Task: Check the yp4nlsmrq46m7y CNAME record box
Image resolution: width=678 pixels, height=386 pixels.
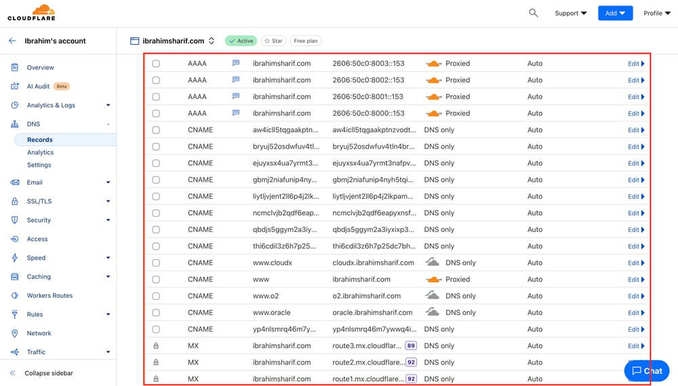Action: (x=156, y=329)
